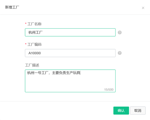Image resolution: width=150 pixels, height=120 pixels.
Task: Click the 杭州工厂 text in the name field
Action: (x=36, y=33)
